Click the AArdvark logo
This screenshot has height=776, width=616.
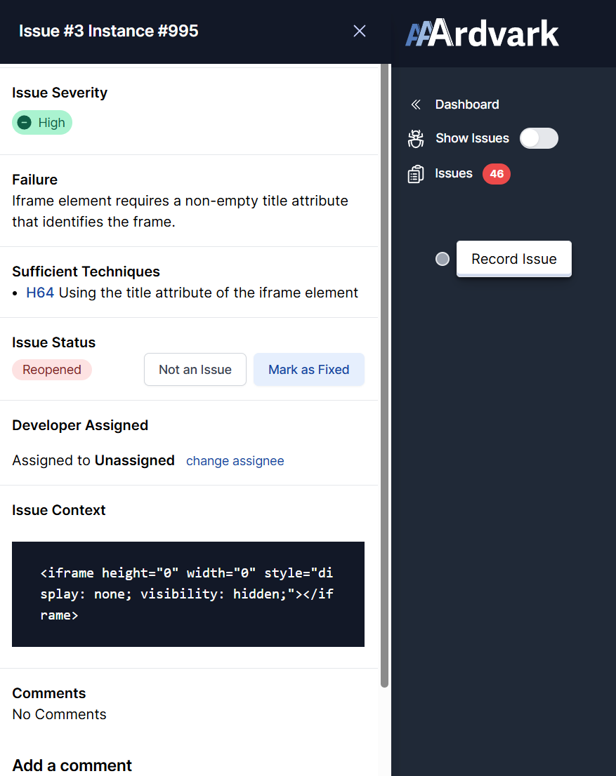(482, 34)
